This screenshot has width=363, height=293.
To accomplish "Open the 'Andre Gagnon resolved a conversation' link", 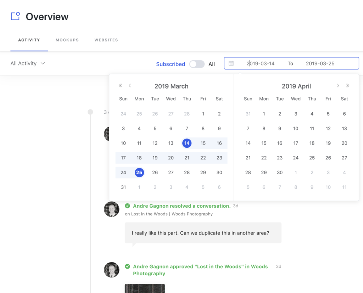I will [181, 205].
